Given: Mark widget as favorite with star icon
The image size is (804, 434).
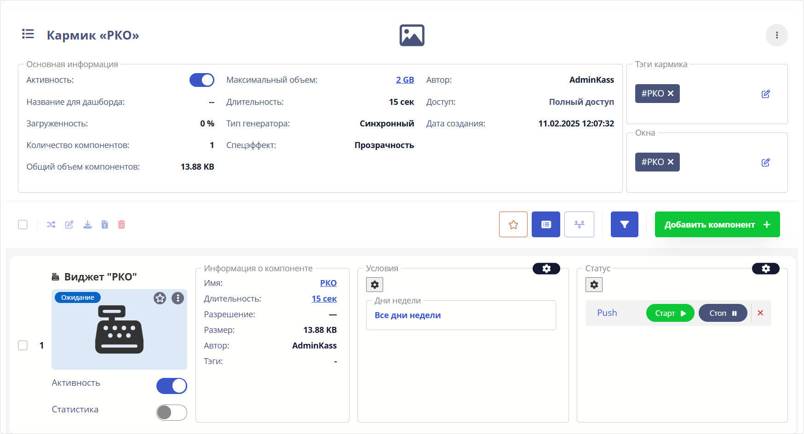Looking at the screenshot, I should point(160,298).
